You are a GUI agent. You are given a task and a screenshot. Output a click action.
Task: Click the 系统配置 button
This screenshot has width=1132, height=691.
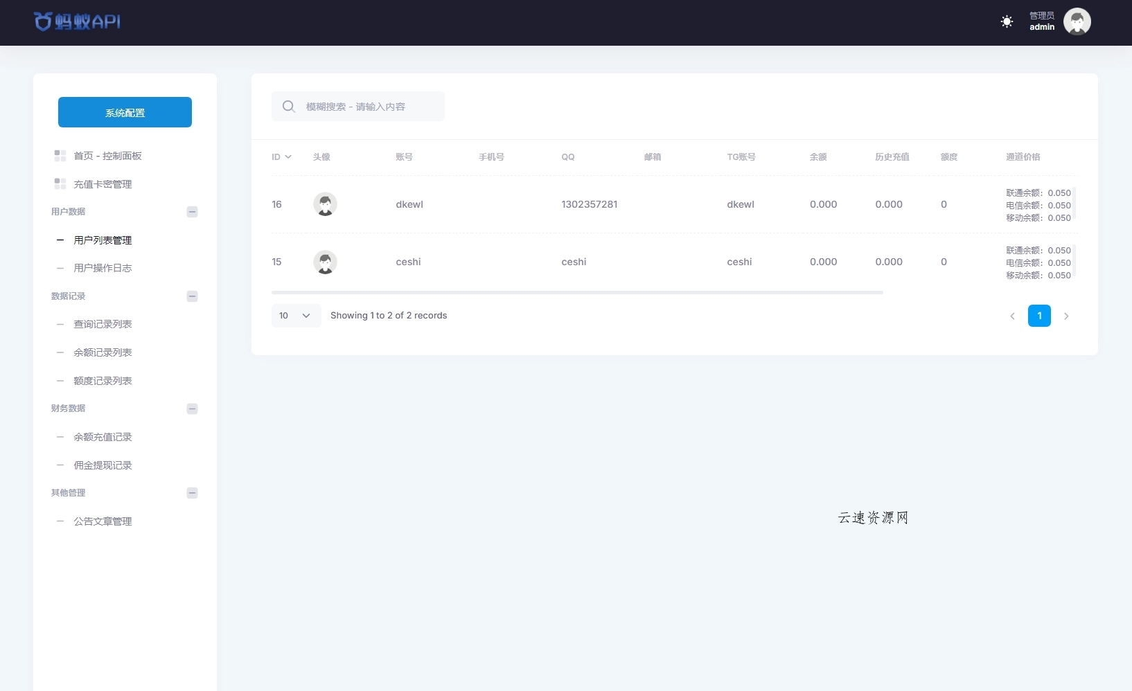[125, 112]
